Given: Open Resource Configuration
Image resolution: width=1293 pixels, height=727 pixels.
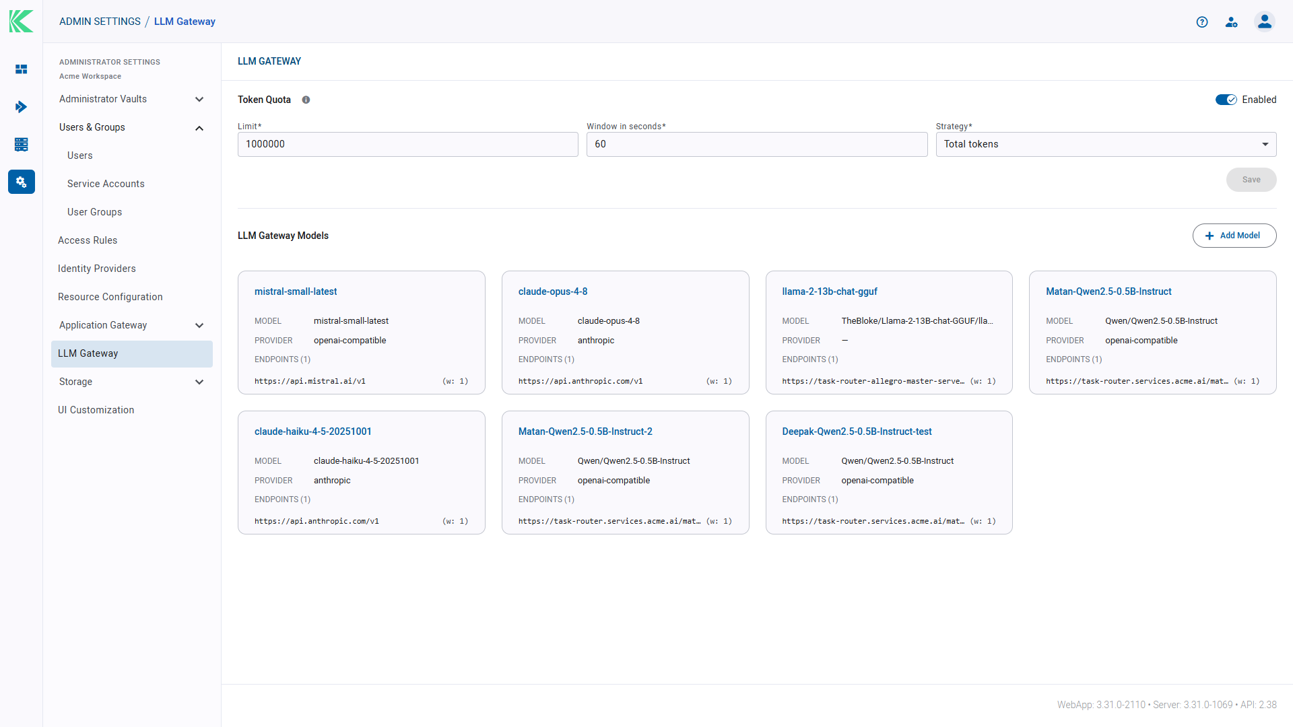Looking at the screenshot, I should pyautogui.click(x=110, y=297).
